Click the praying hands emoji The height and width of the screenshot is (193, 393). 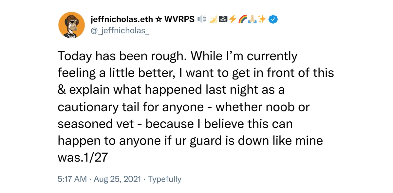pos(252,20)
